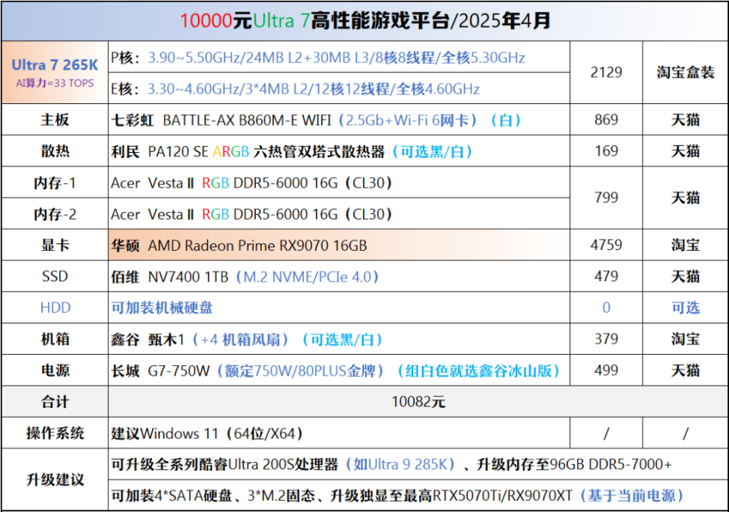Click the cooler price 169
Viewport: 729px width, 512px height.
[606, 150]
